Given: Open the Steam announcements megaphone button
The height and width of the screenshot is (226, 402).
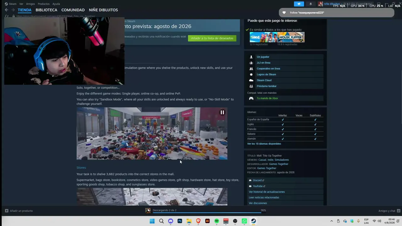Looking at the screenshot, I should 299,4.
